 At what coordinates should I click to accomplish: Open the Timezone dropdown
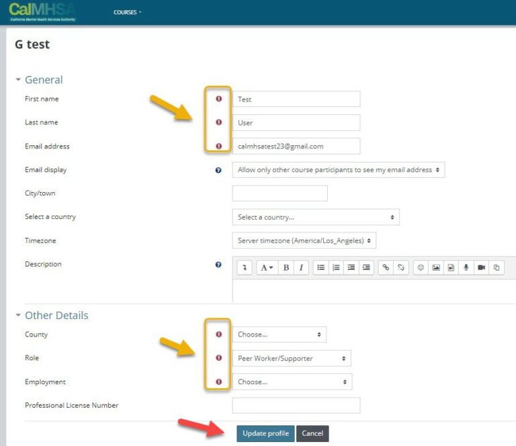coord(304,240)
